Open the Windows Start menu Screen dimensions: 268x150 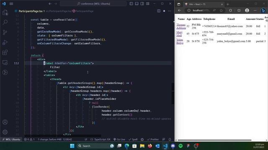(x=72, y=146)
